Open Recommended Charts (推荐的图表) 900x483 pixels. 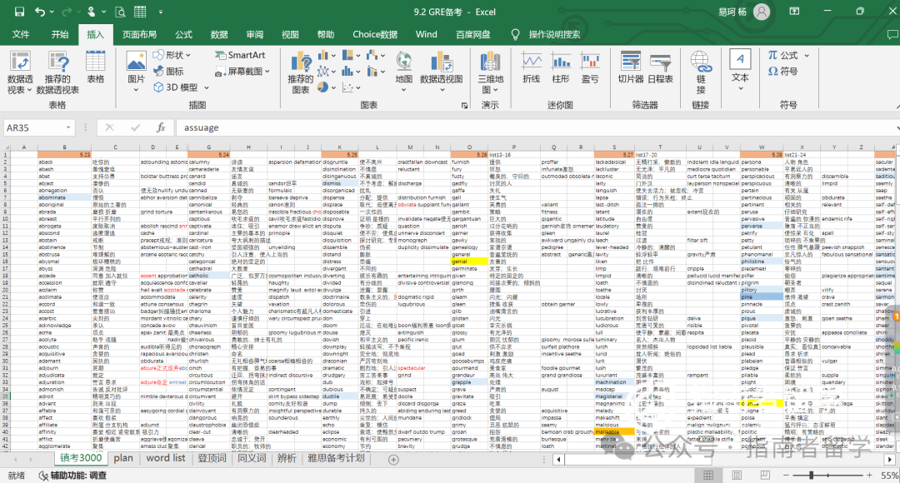301,72
